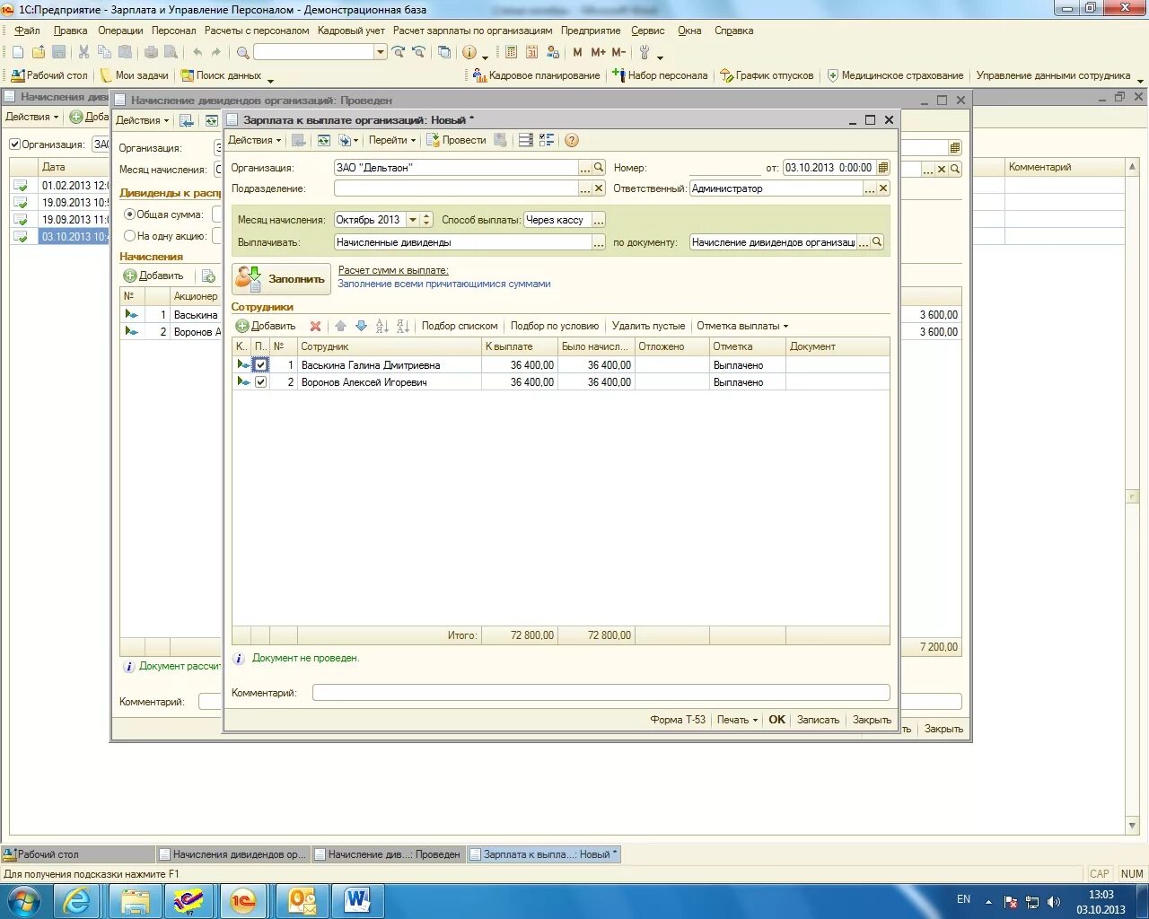Open Internet Explorer from the taskbar

[76, 901]
